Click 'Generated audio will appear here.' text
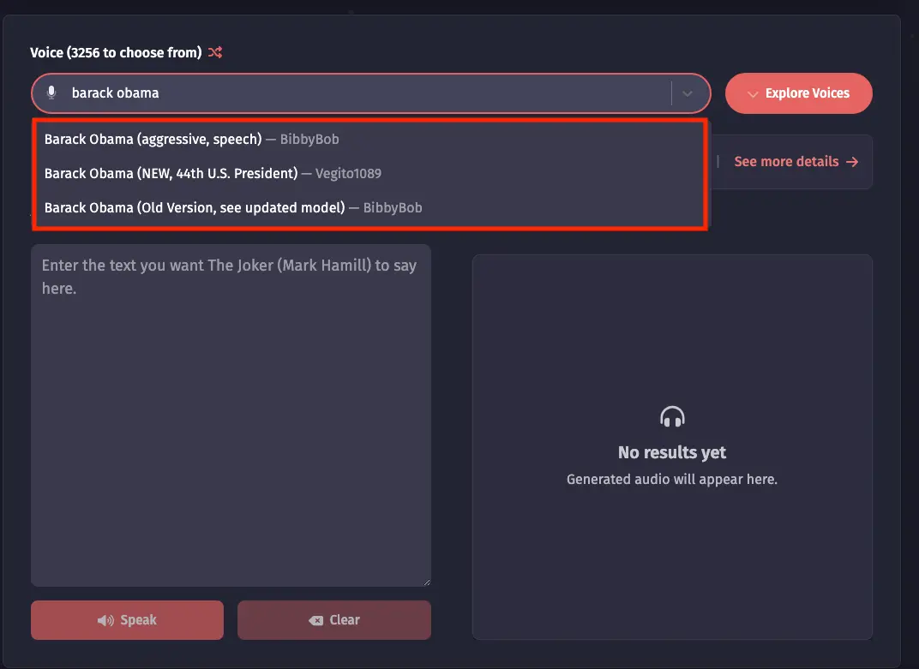 671,479
